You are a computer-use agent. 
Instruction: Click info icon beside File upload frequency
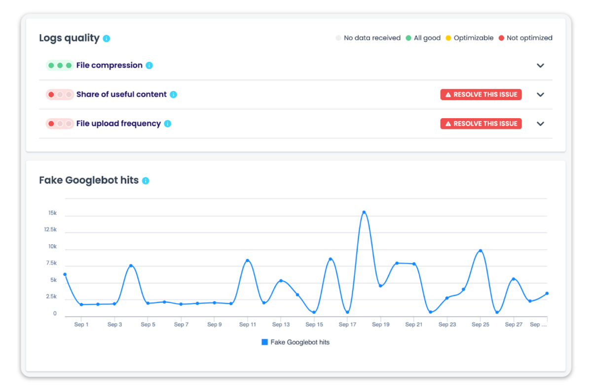167,124
